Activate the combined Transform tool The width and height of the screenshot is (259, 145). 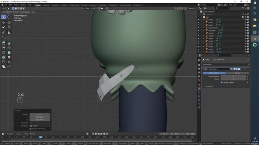pyautogui.click(x=9, y=27)
